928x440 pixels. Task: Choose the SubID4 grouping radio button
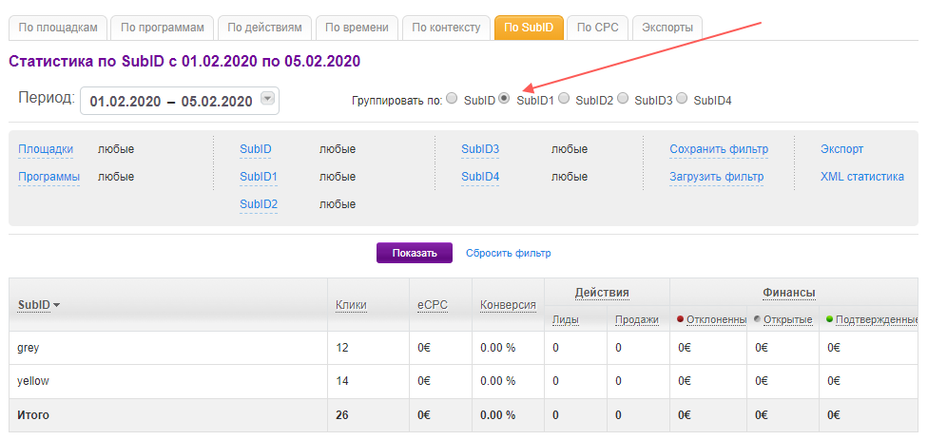click(682, 98)
